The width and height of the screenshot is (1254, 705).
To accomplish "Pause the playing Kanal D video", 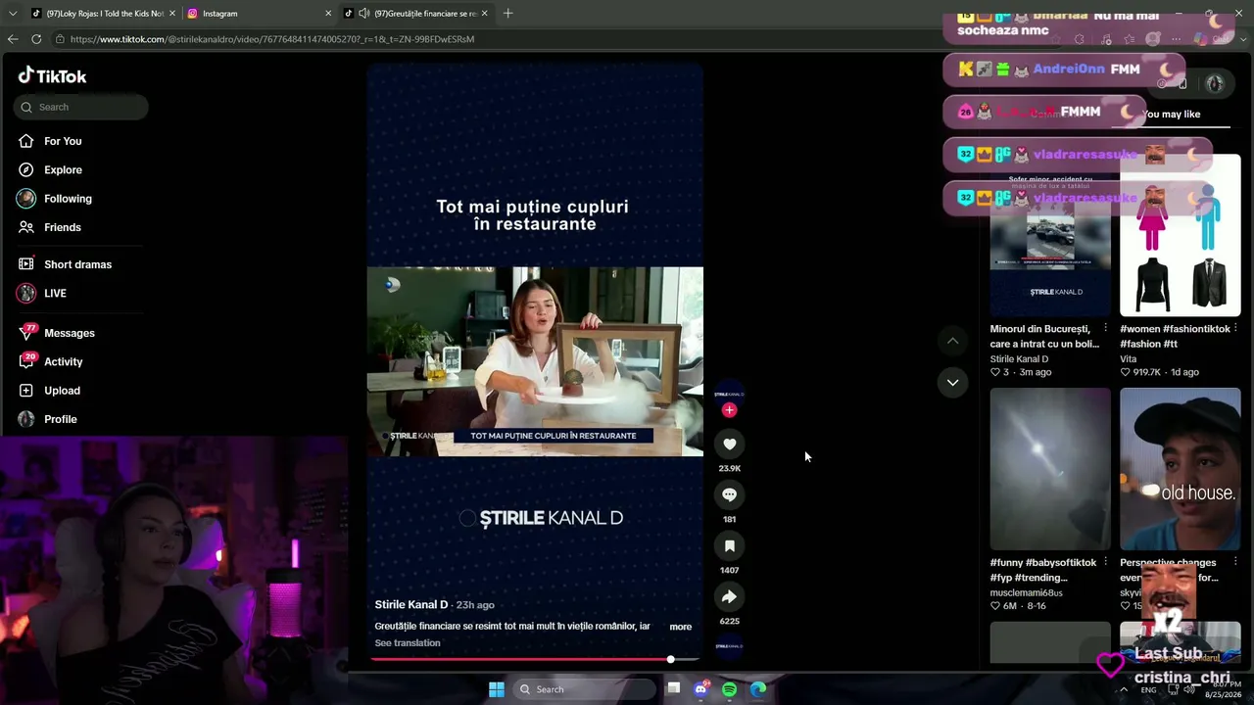I will tap(535, 361).
